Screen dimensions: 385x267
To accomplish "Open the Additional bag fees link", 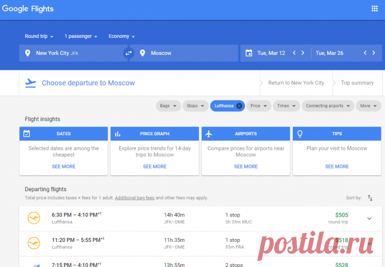I will (x=135, y=198).
